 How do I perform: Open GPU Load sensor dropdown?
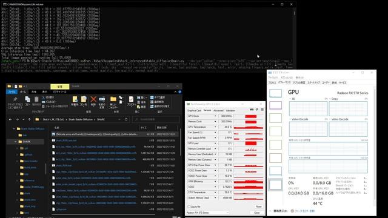pos(215,144)
